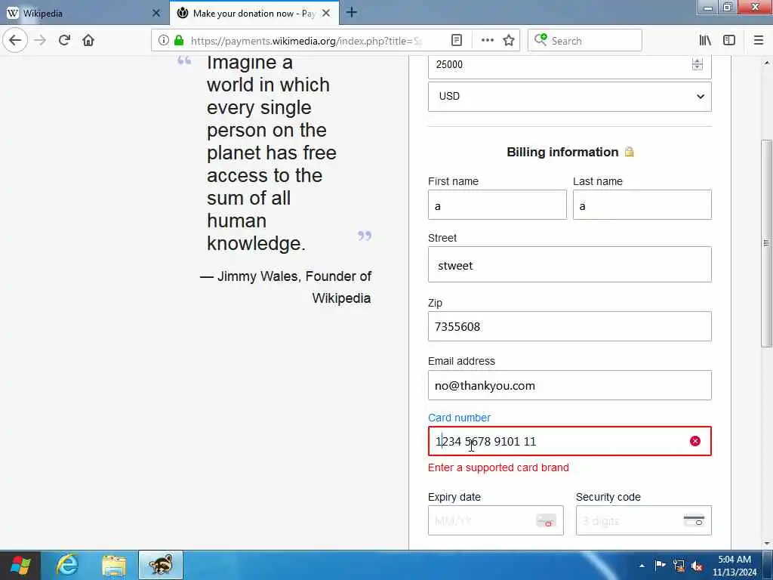Click the forward navigation arrow

point(41,41)
